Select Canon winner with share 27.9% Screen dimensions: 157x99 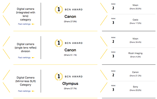70,16
